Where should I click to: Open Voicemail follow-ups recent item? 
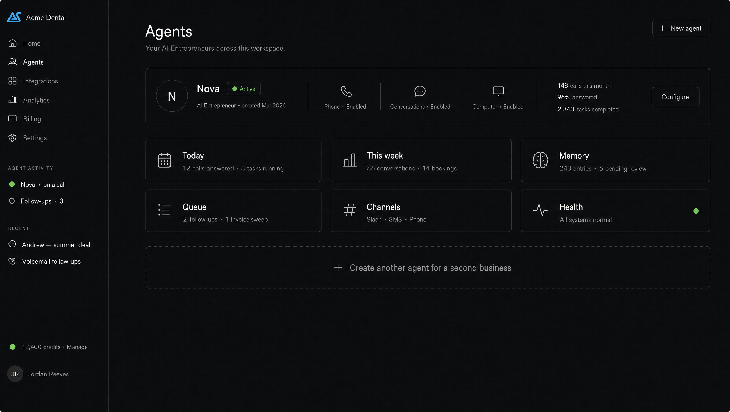point(45,262)
